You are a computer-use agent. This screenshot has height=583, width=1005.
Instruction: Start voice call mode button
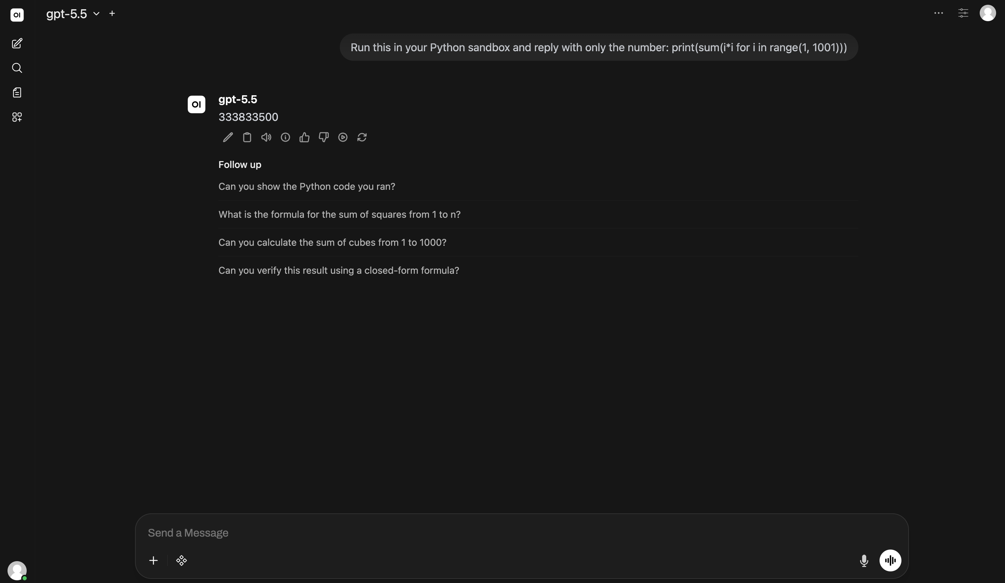tap(890, 560)
